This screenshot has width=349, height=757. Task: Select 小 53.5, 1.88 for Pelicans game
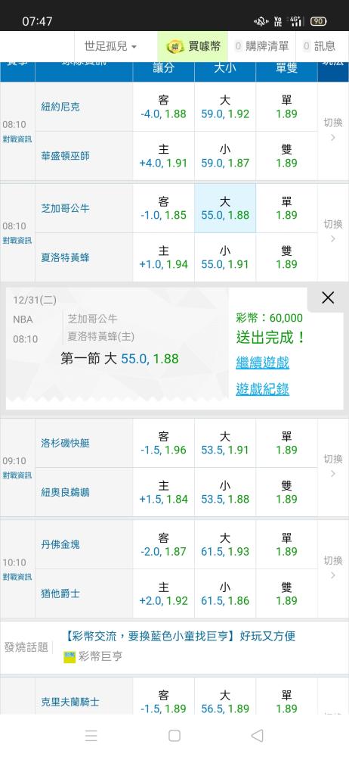[x=225, y=492]
